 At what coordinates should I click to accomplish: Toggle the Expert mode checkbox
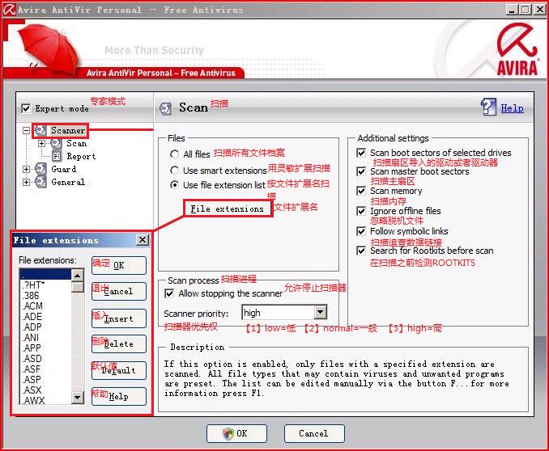[26, 109]
